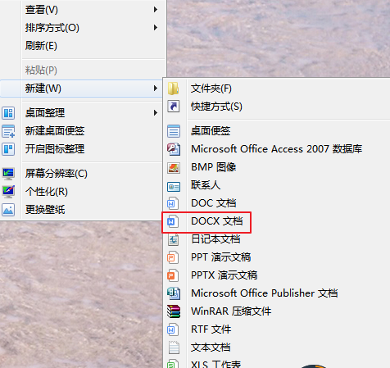
Task: Click the orange PPTX 演示文稿 icon
Action: pyautogui.click(x=173, y=275)
